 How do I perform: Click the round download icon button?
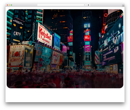[88, 5]
